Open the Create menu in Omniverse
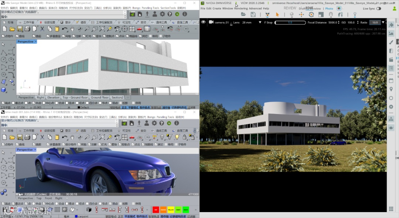The image size is (399, 218). [x=217, y=8]
